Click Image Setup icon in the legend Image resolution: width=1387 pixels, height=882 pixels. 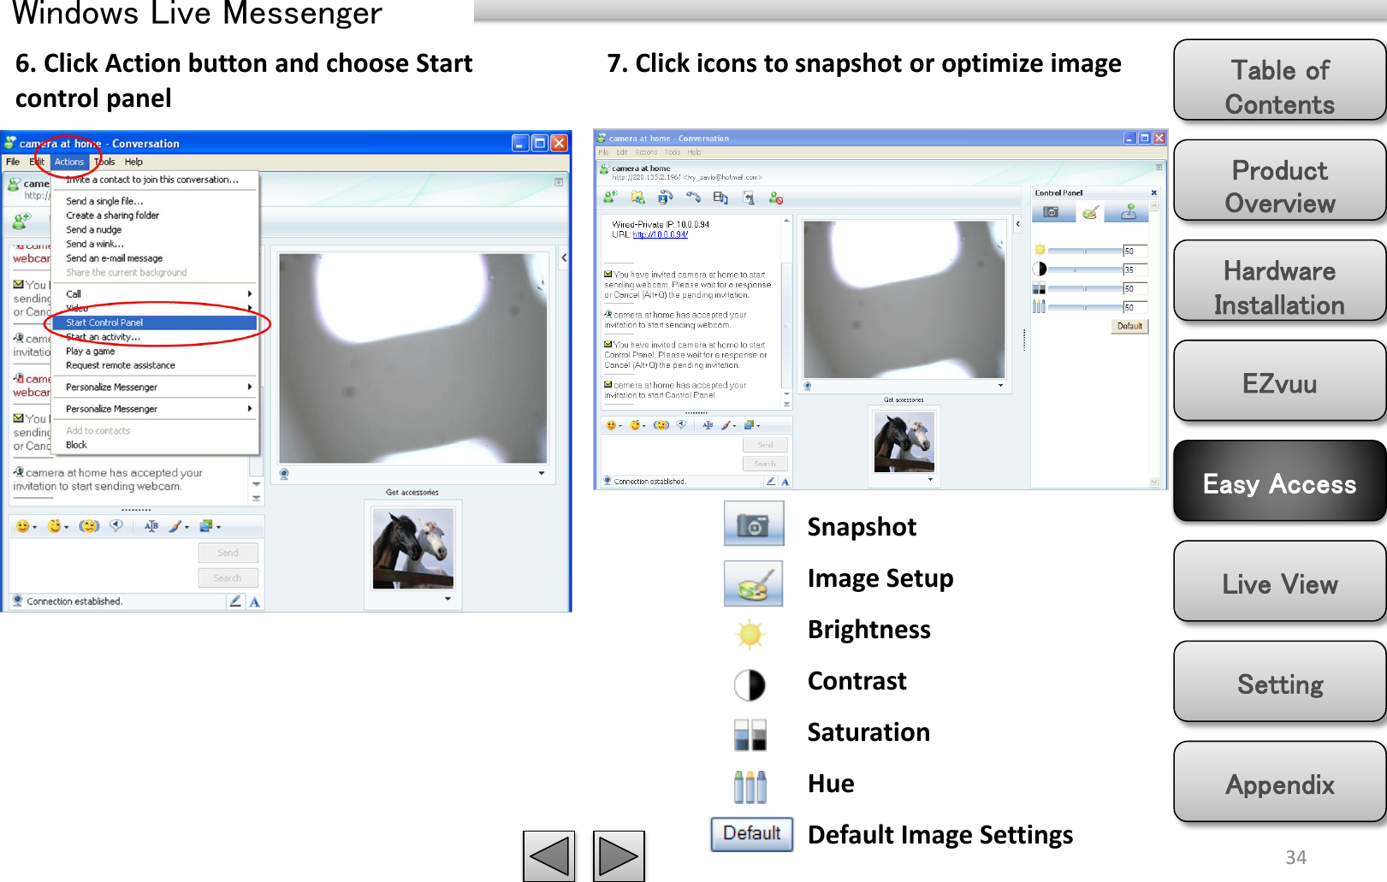753,583
